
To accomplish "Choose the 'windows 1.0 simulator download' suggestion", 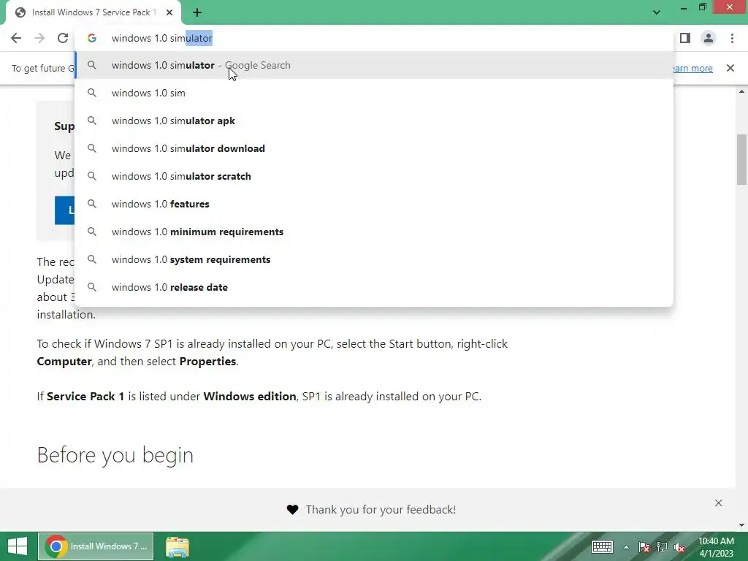I will pyautogui.click(x=374, y=148).
